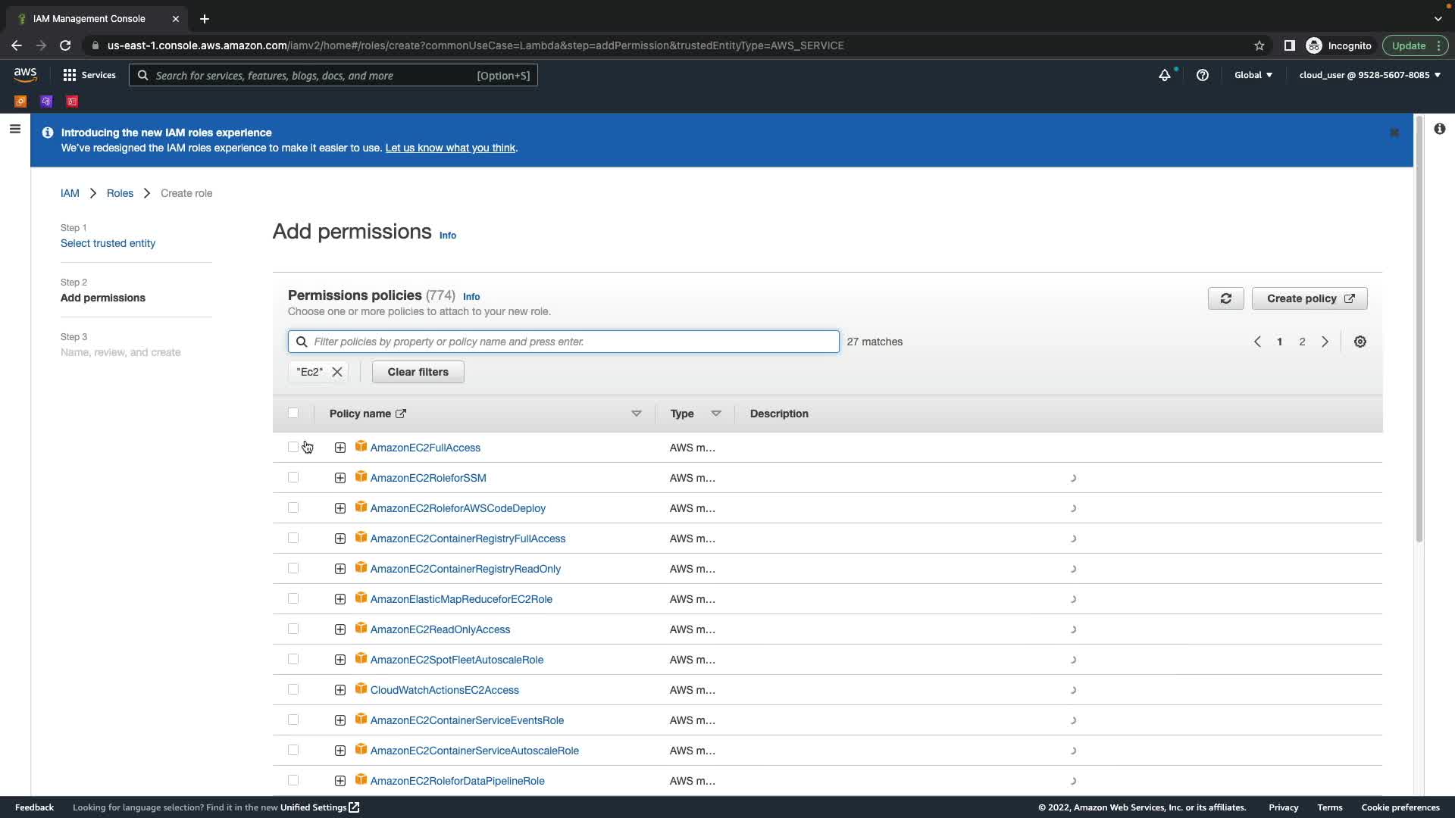Click the Clear filters button
1455x818 pixels.
coord(418,372)
